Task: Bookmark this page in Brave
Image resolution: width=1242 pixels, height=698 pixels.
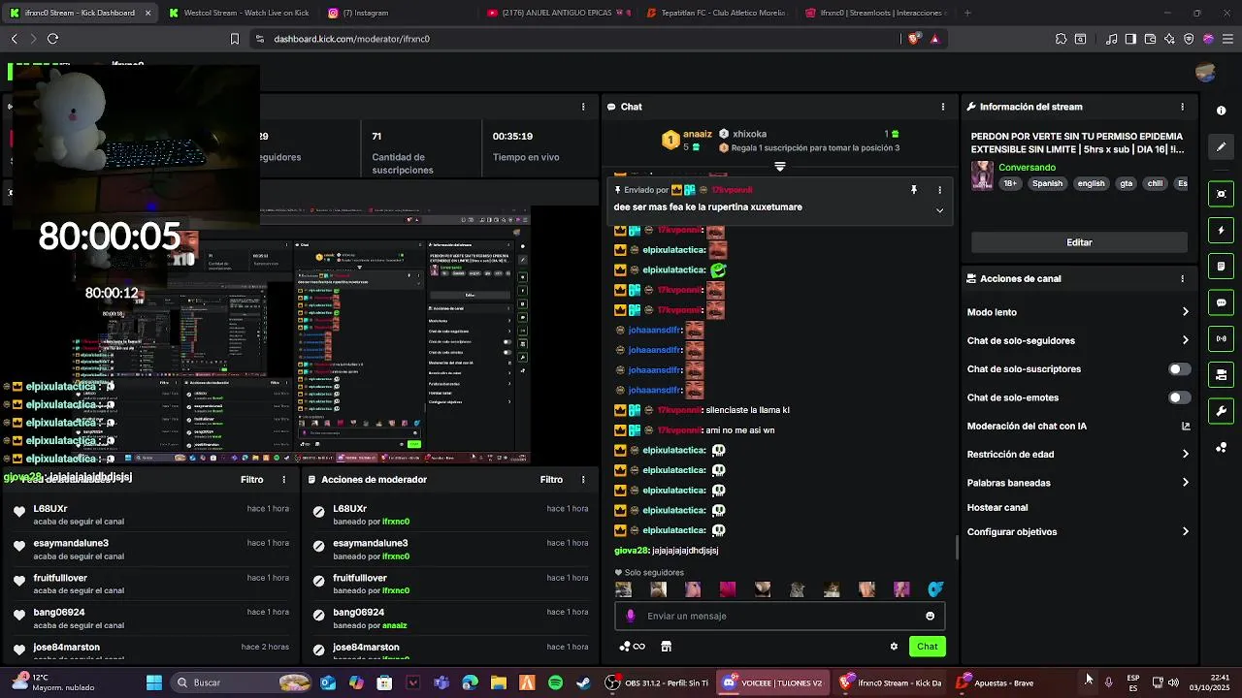Action: coord(235,39)
